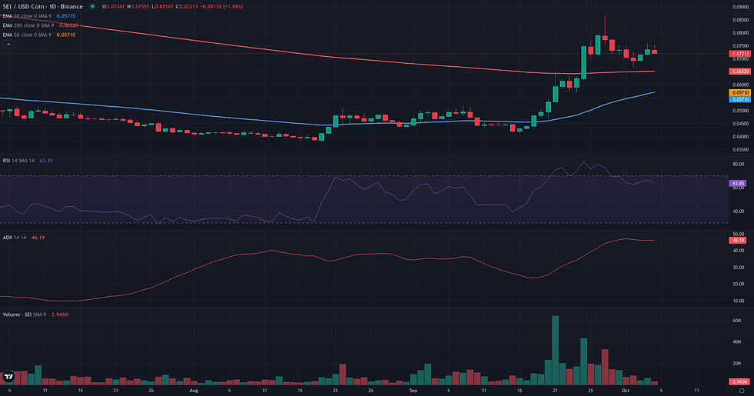This screenshot has height=396, width=754.
Task: Click volume label 2.943M on axis
Action: pyautogui.click(x=739, y=381)
